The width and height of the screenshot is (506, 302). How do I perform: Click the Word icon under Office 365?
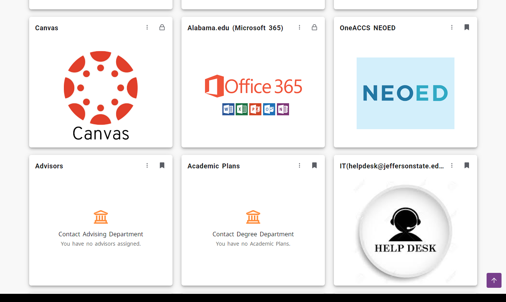tap(228, 109)
